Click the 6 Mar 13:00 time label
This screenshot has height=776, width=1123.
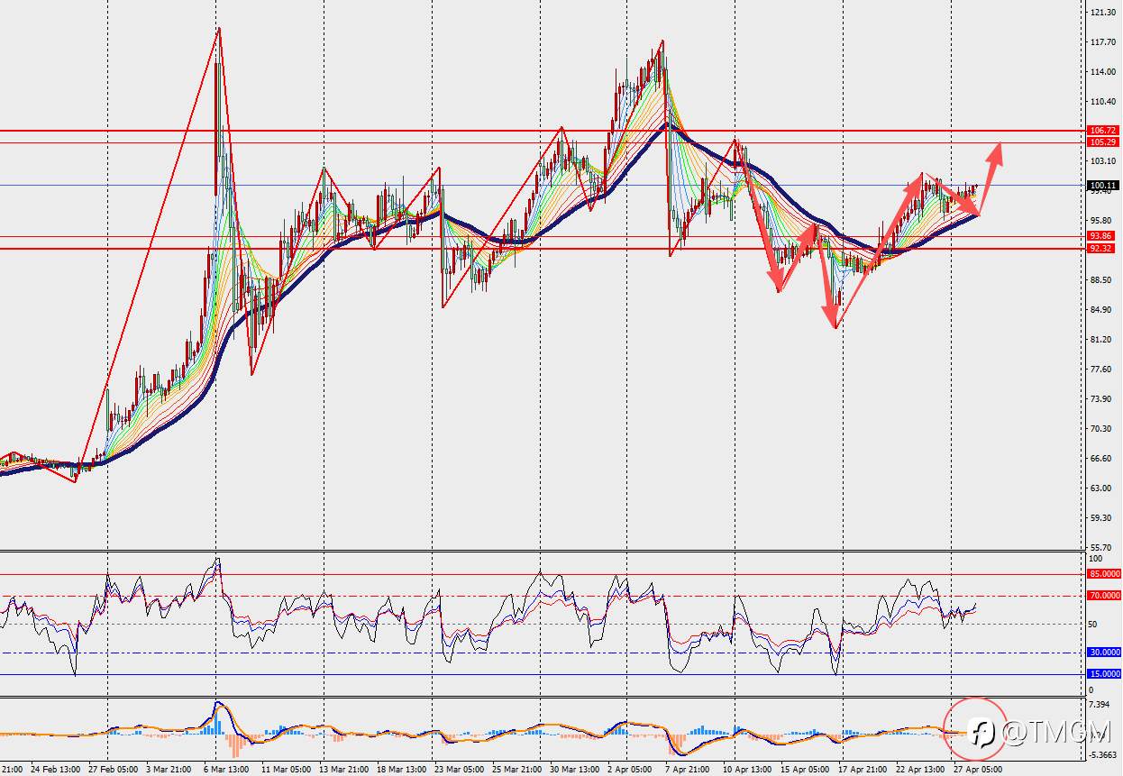pyautogui.click(x=225, y=770)
